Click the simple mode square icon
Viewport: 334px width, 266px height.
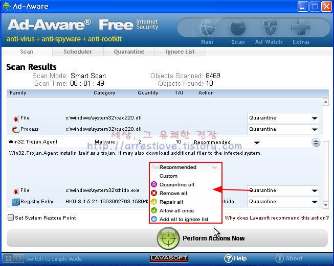[18, 258]
